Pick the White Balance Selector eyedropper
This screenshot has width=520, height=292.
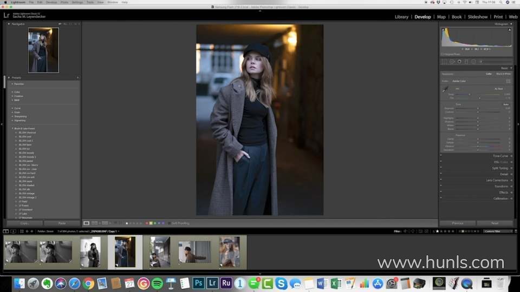tap(445, 89)
